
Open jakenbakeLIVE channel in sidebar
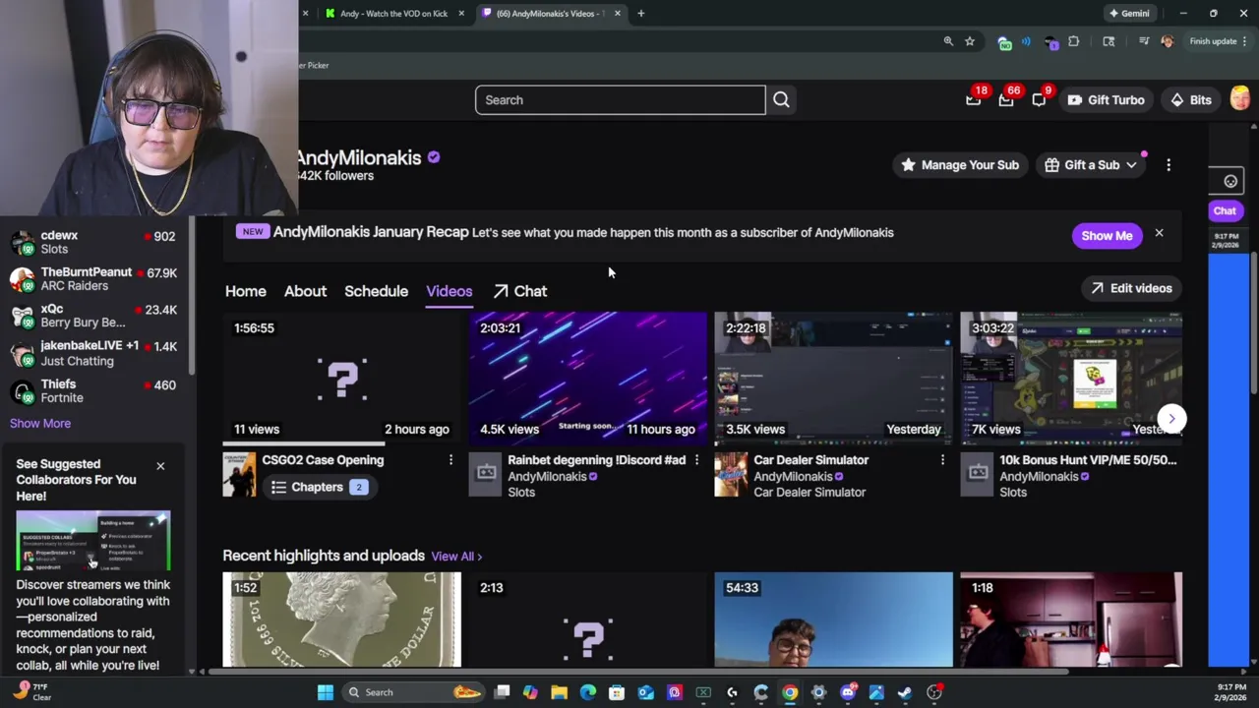coord(93,353)
